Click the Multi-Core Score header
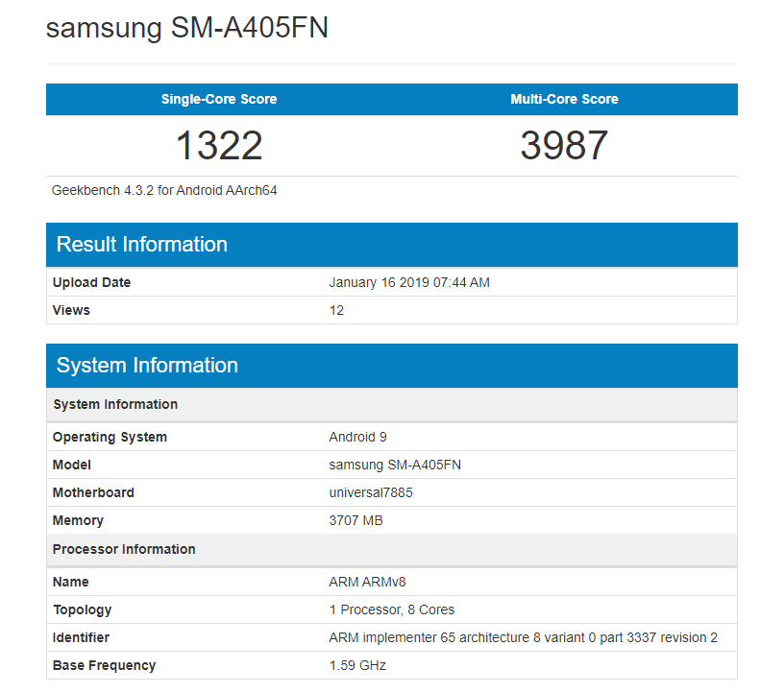This screenshot has height=693, width=760. tap(564, 99)
